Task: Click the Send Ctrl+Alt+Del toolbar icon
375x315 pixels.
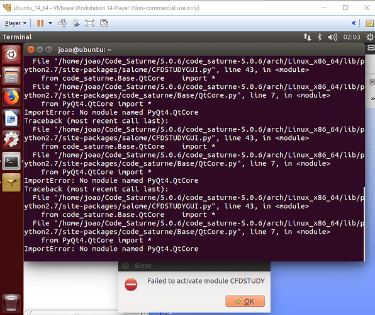Action: point(63,23)
